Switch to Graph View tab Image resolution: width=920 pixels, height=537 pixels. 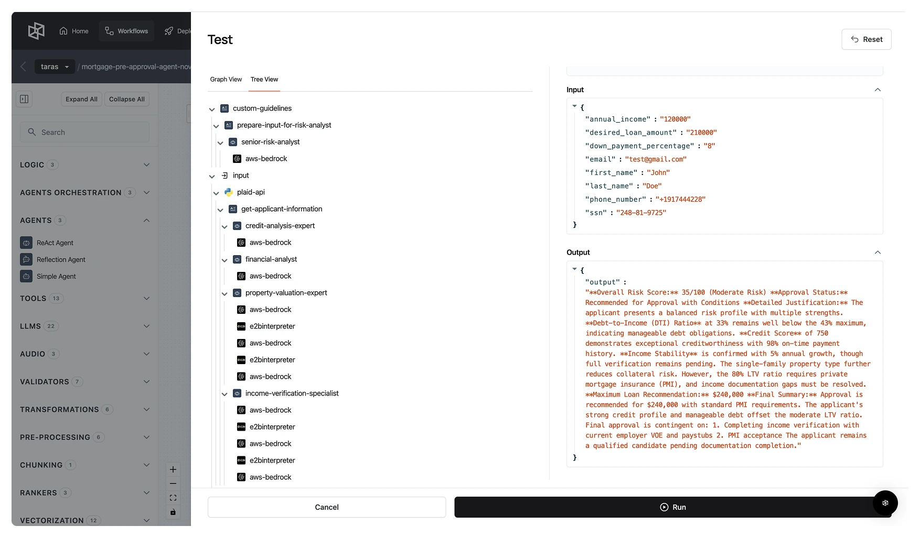click(x=226, y=79)
